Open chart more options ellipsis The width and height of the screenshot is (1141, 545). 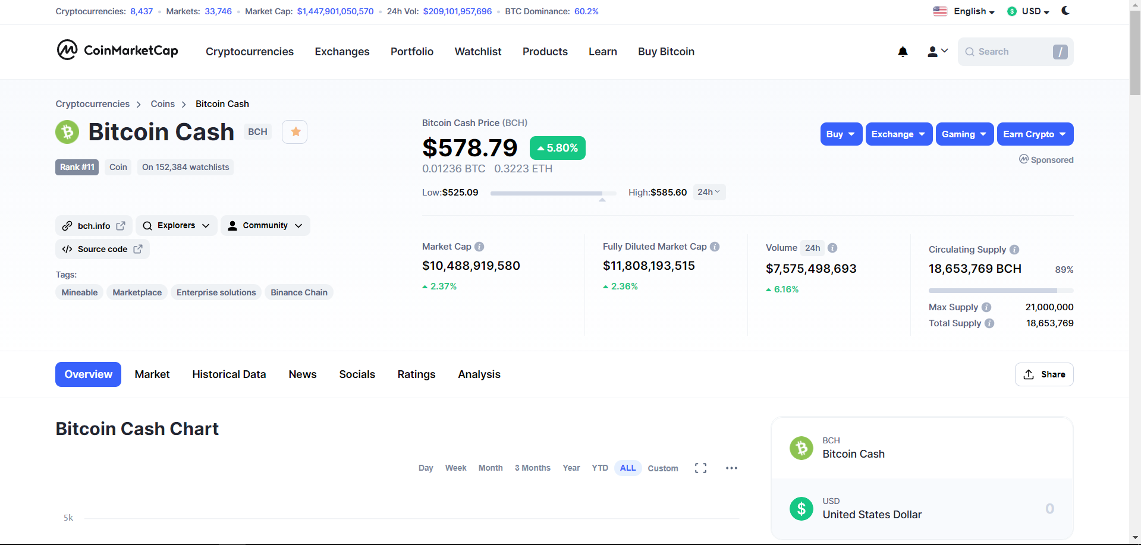tap(731, 468)
